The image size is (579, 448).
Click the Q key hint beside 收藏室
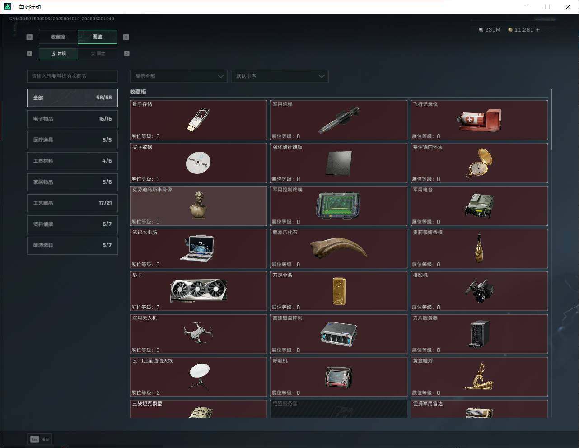(30, 37)
